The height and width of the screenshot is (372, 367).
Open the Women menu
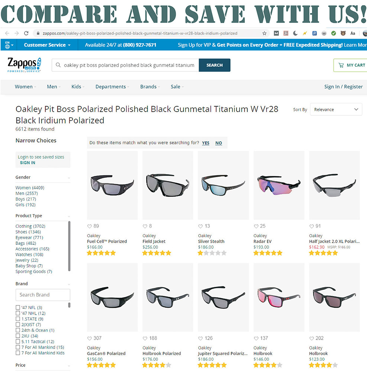(23, 86)
